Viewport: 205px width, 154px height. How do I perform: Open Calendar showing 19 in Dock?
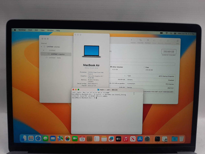coord(82,139)
